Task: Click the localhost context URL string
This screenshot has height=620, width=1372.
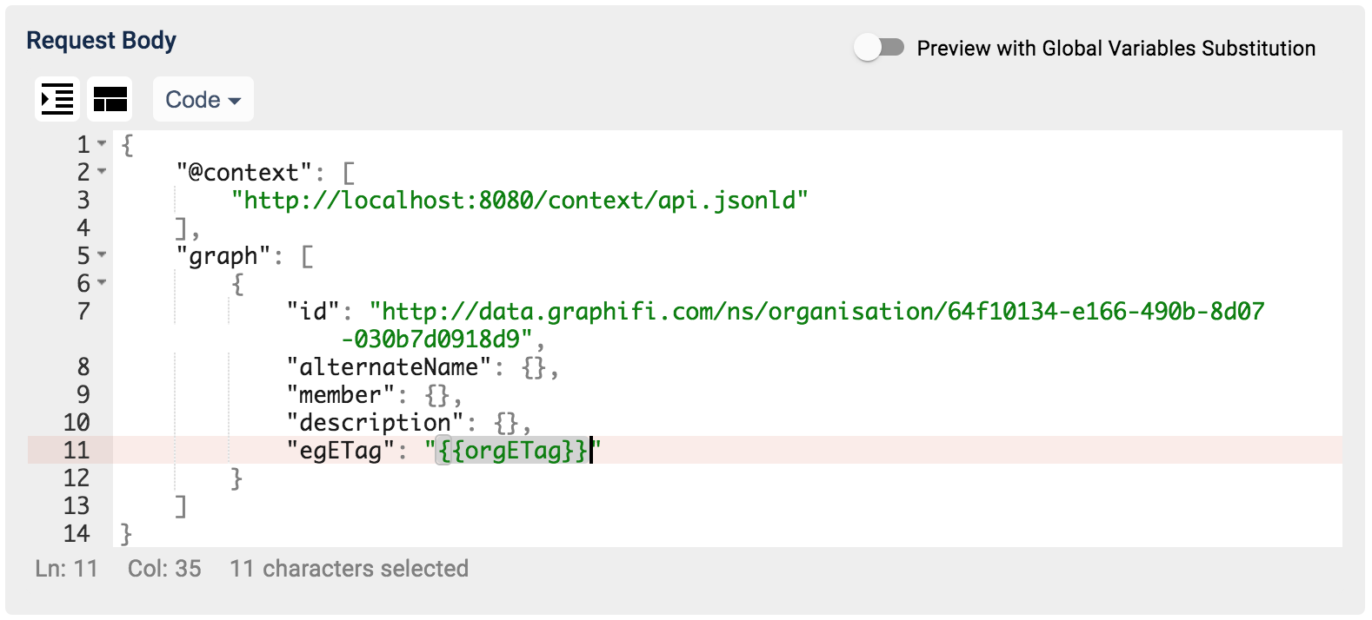Action: [520, 201]
